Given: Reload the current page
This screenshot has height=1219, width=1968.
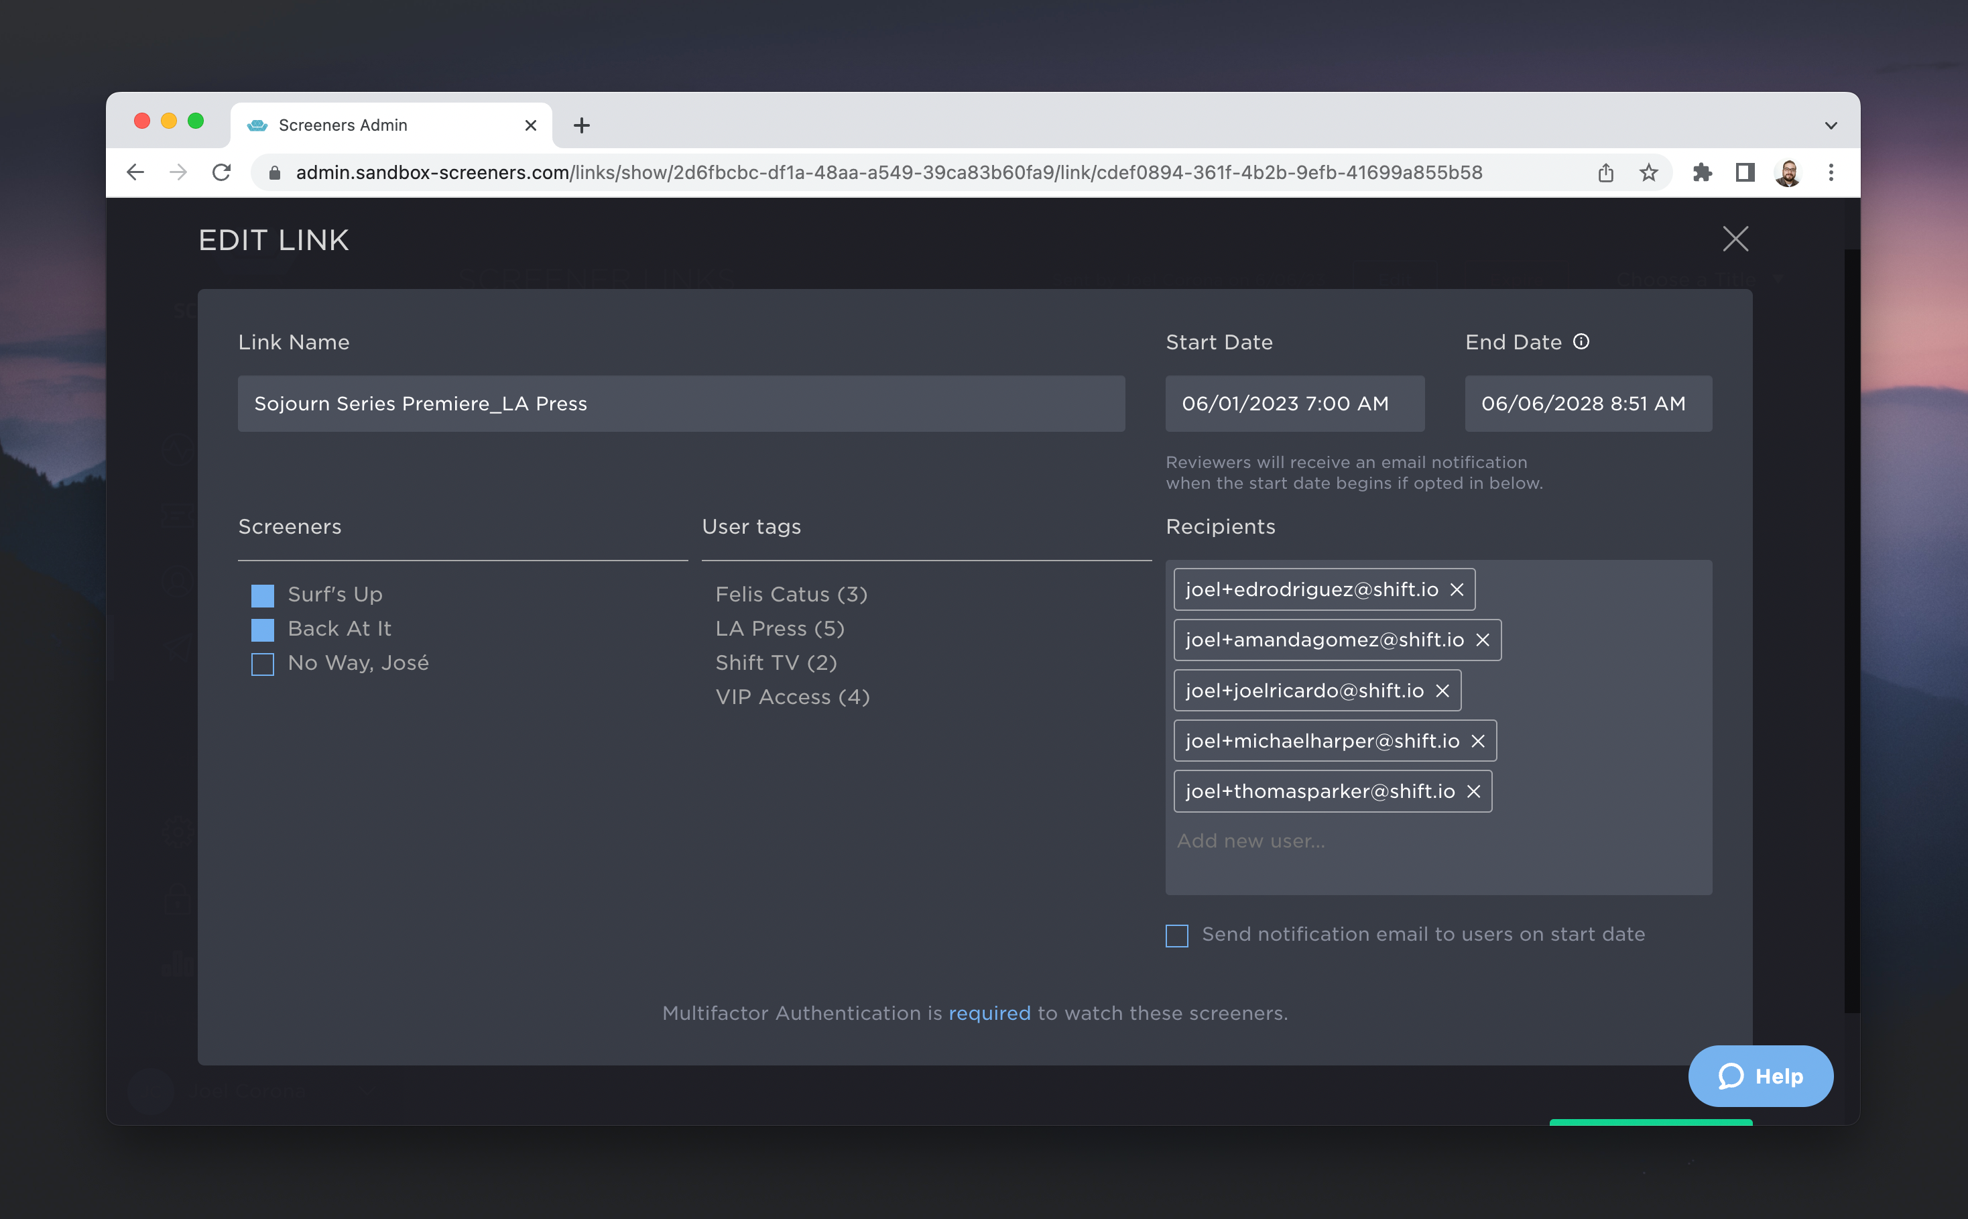Looking at the screenshot, I should click(222, 172).
